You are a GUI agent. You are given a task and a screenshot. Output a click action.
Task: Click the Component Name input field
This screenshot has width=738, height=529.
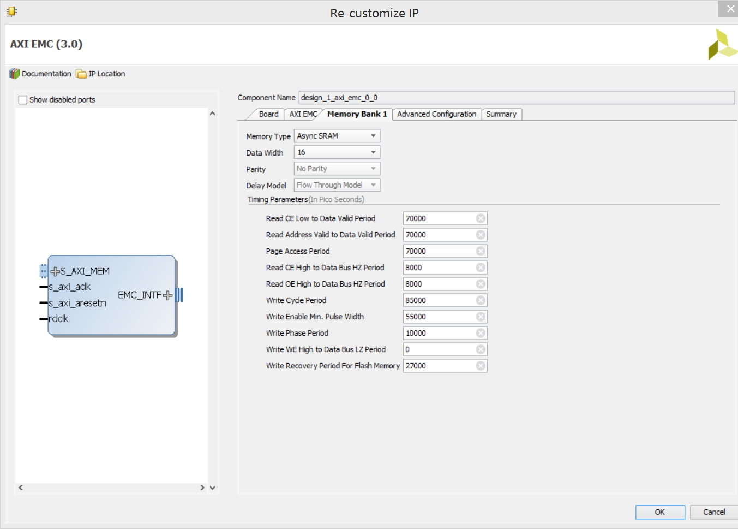(x=517, y=98)
